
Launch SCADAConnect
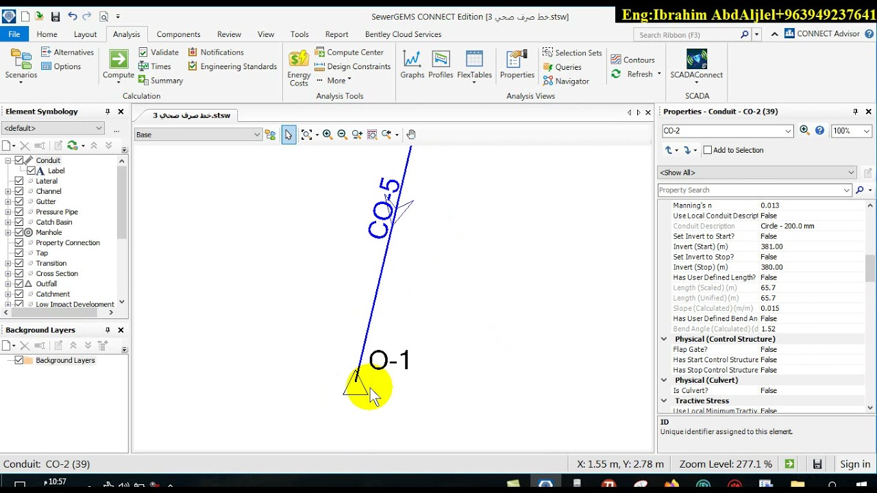pos(696,65)
